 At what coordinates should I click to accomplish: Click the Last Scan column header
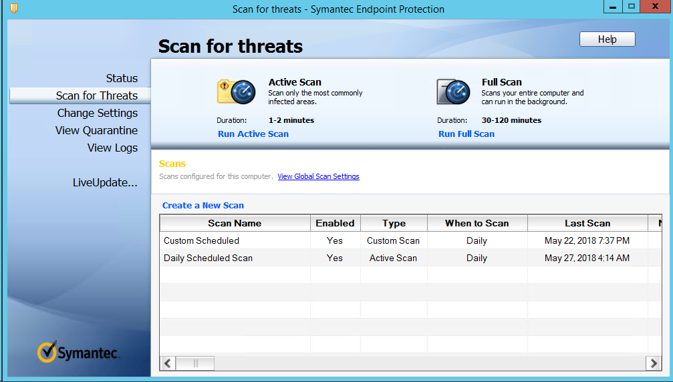587,223
